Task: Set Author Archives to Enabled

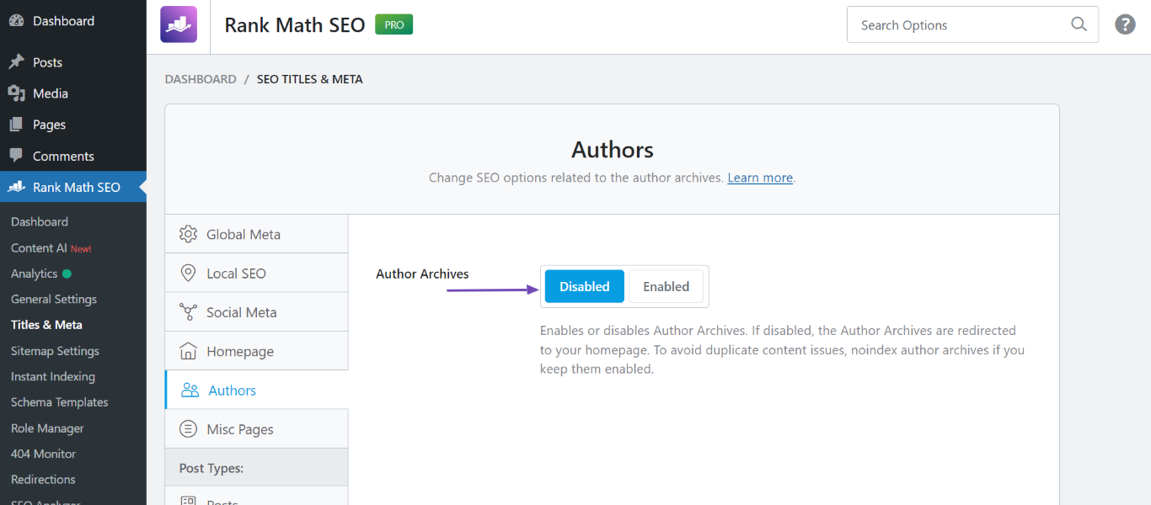Action: click(x=666, y=286)
